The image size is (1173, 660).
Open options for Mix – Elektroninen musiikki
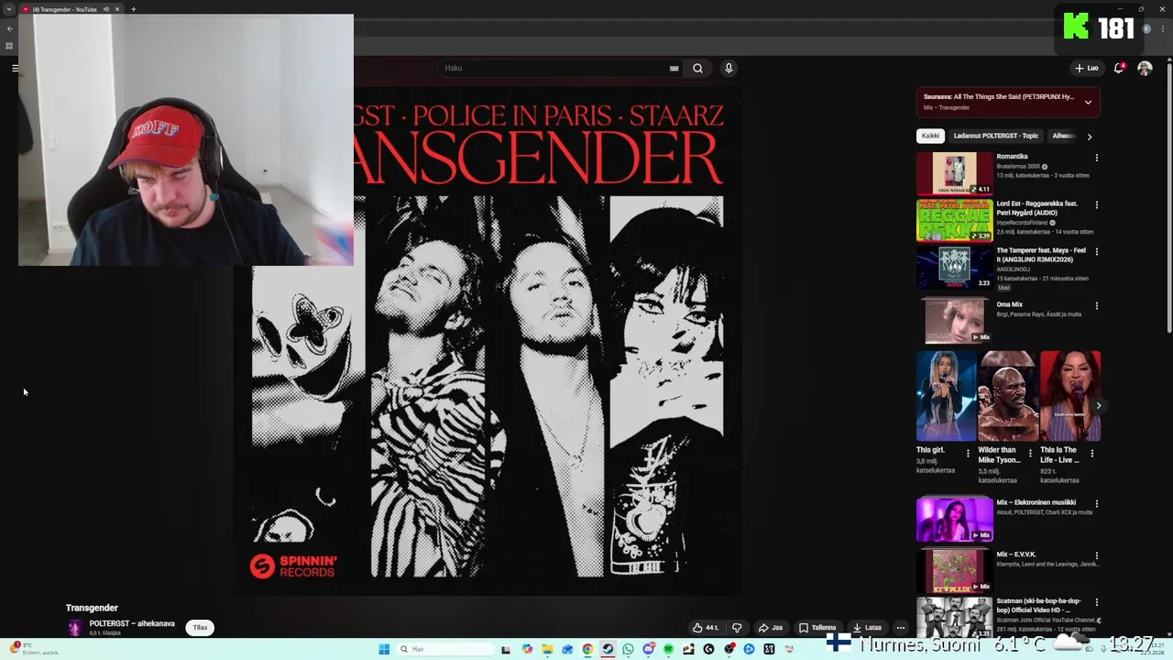1096,503
